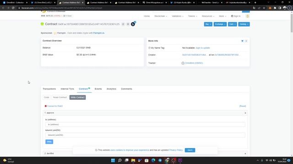The height and width of the screenshot is (164, 293).
Task: Open the Creator address link
Action: (x=194, y=55)
